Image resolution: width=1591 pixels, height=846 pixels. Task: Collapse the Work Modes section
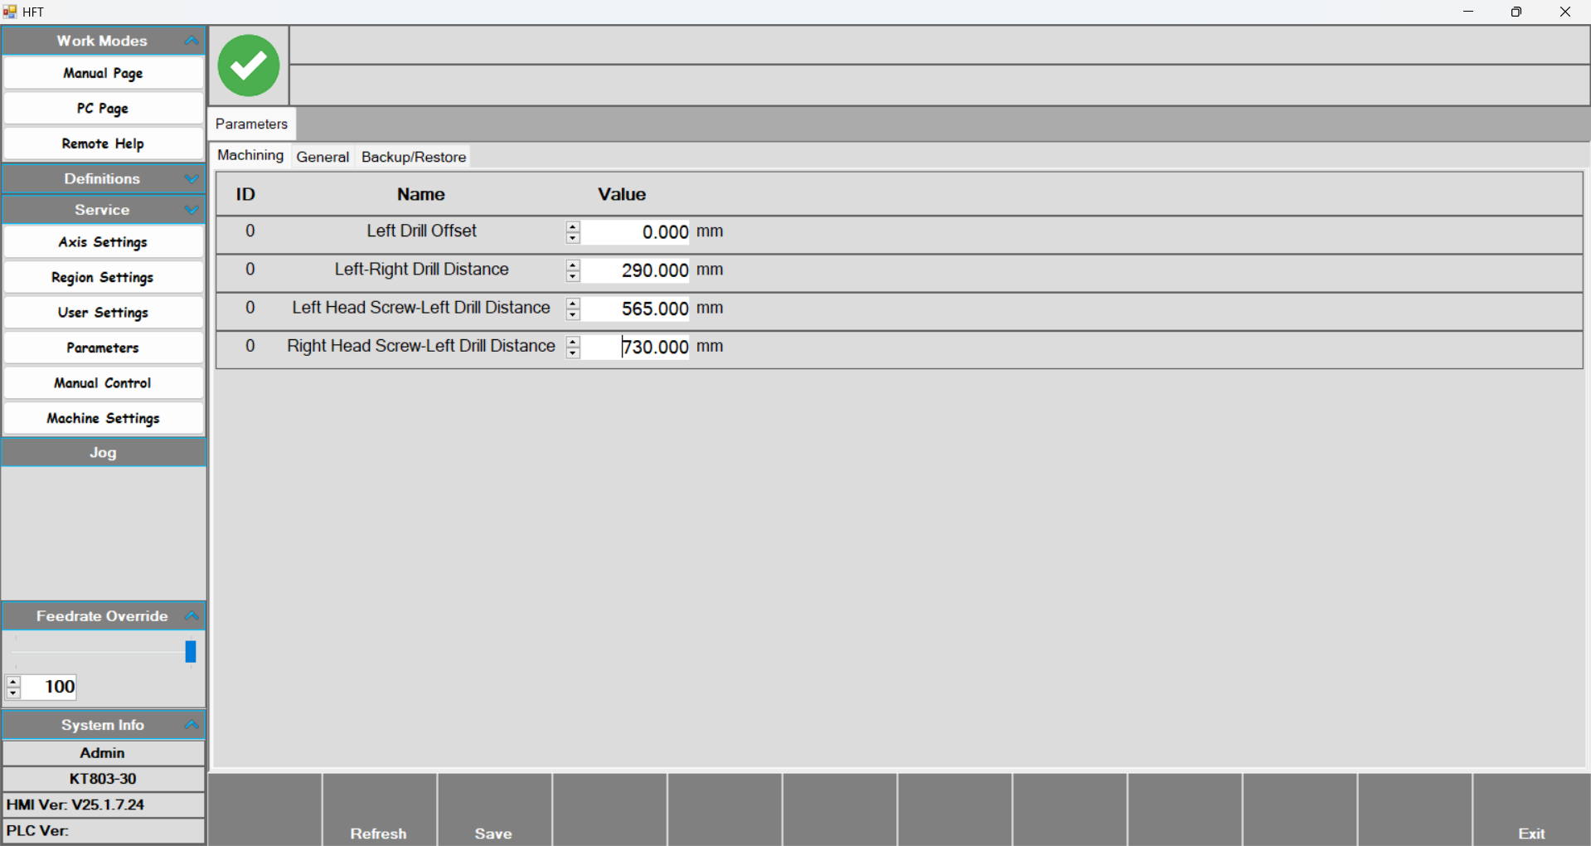(192, 41)
